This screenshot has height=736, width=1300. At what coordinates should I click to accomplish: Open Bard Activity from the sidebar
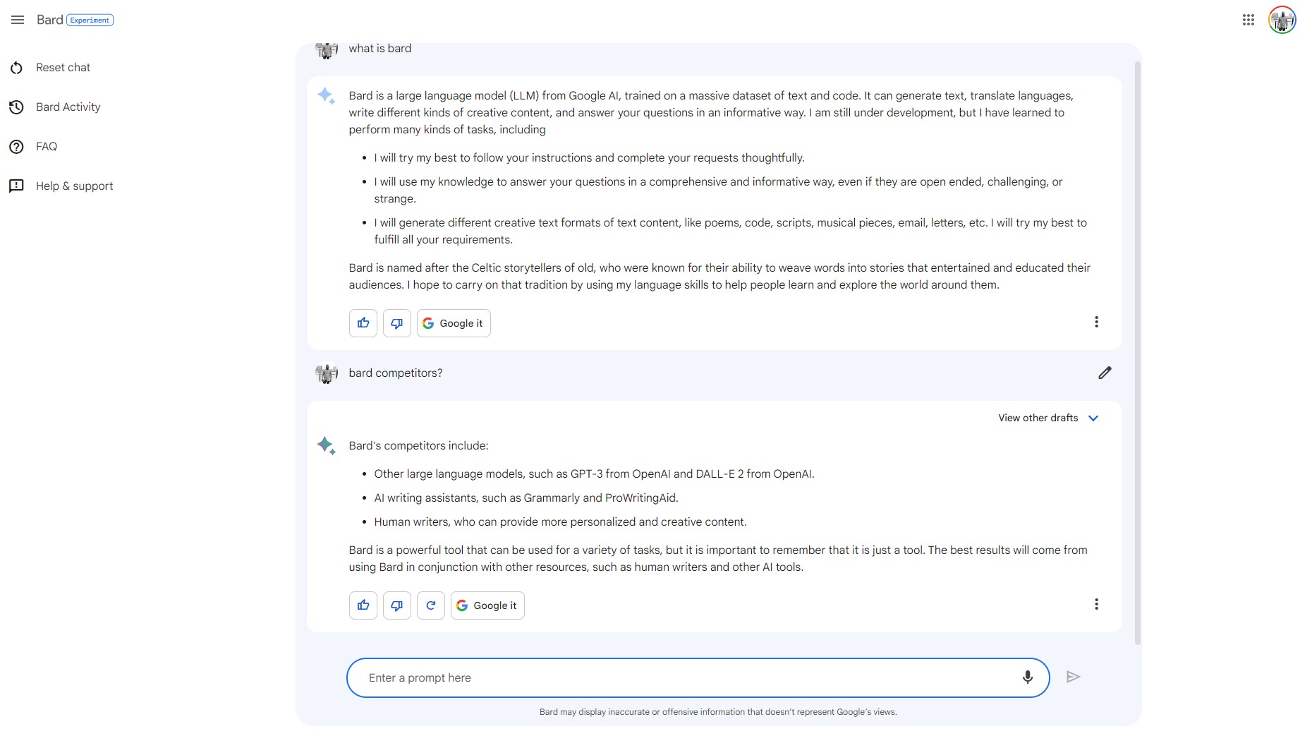68,107
